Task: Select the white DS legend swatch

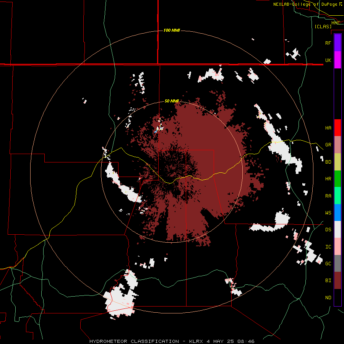Action: click(x=338, y=229)
